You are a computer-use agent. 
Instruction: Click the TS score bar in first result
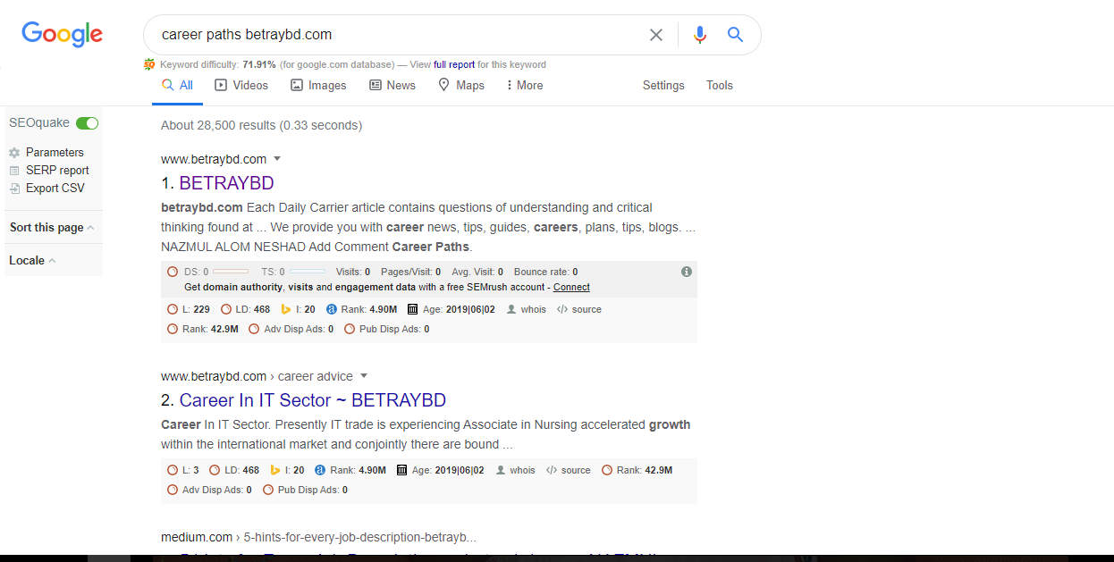pyautogui.click(x=308, y=272)
